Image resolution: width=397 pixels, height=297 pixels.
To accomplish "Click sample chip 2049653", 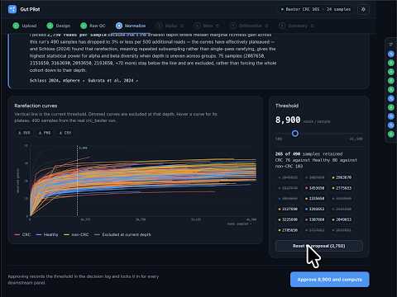I will coord(342,219).
